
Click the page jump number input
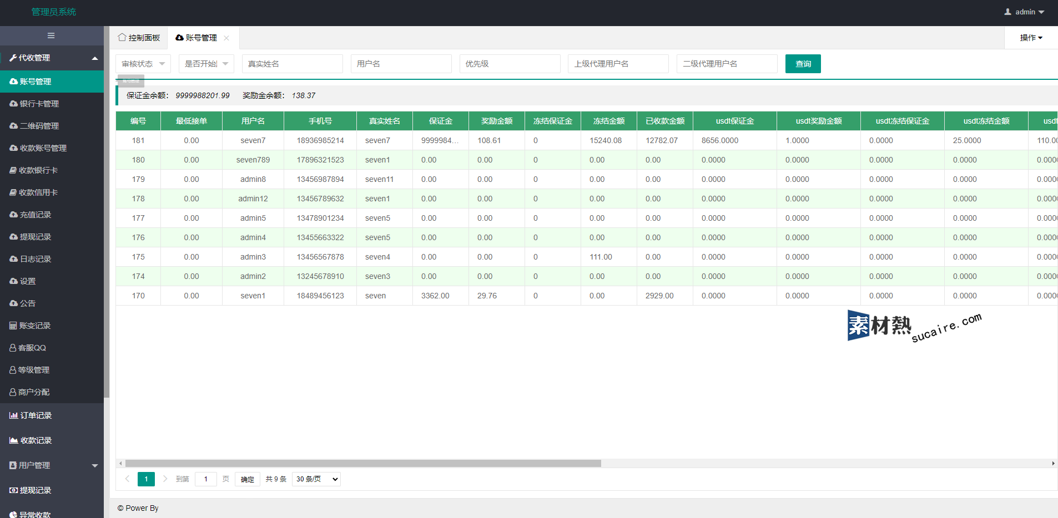point(206,479)
